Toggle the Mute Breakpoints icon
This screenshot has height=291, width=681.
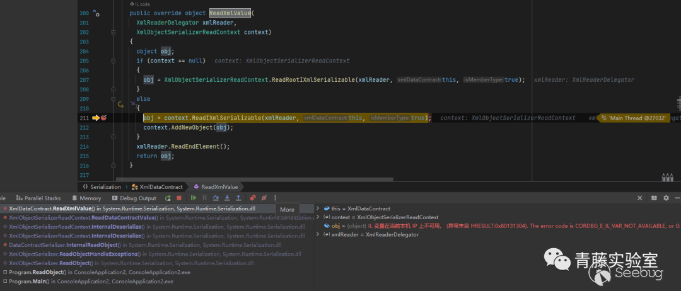coord(264,198)
